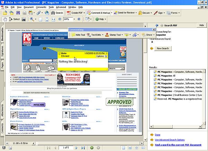Click the New Search button
208x151 pixels.
coord(163,49)
